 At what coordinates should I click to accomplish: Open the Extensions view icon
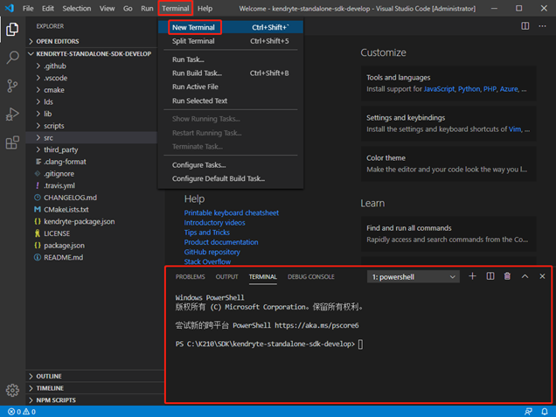click(x=12, y=142)
